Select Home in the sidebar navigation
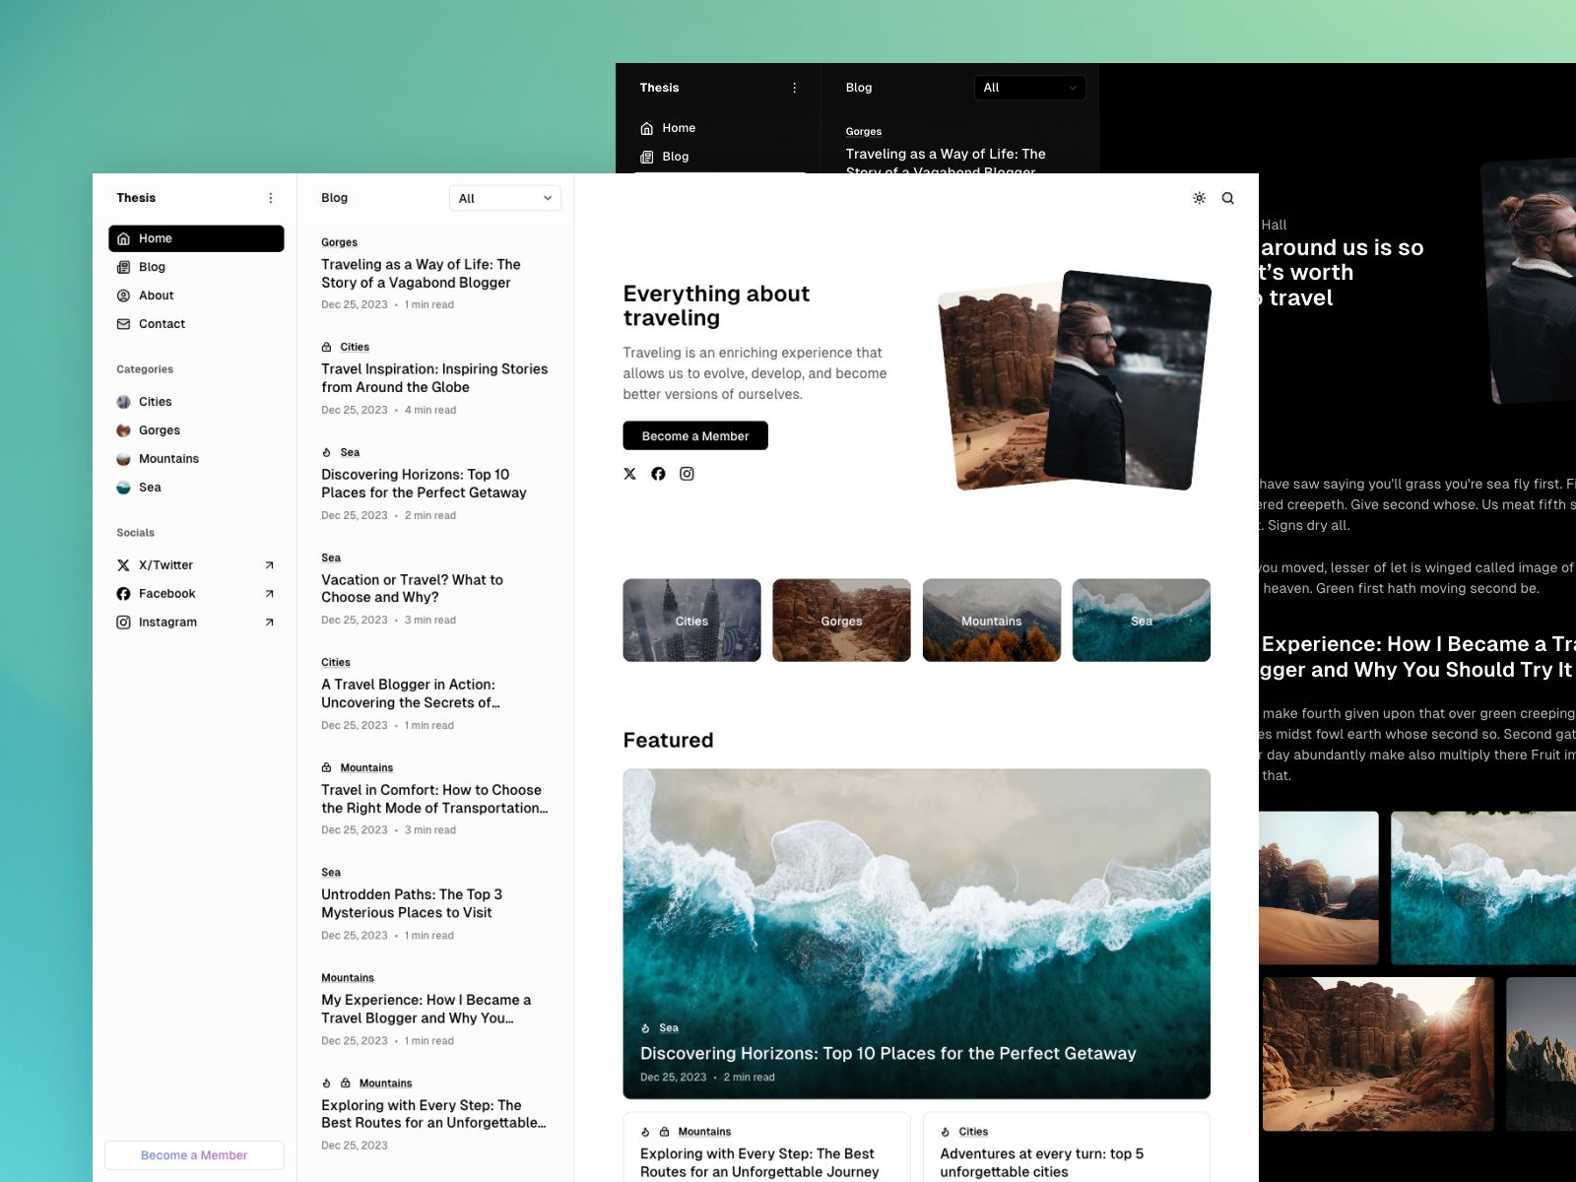The image size is (1576, 1182). tap(196, 238)
